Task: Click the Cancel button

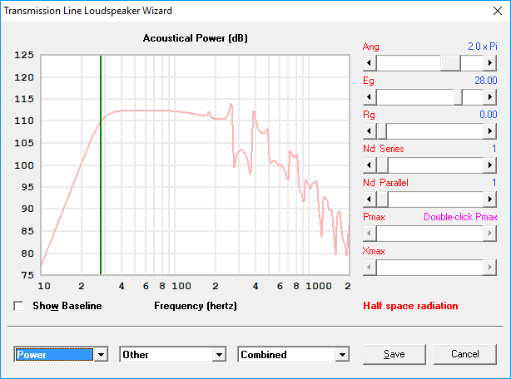Action: click(465, 354)
